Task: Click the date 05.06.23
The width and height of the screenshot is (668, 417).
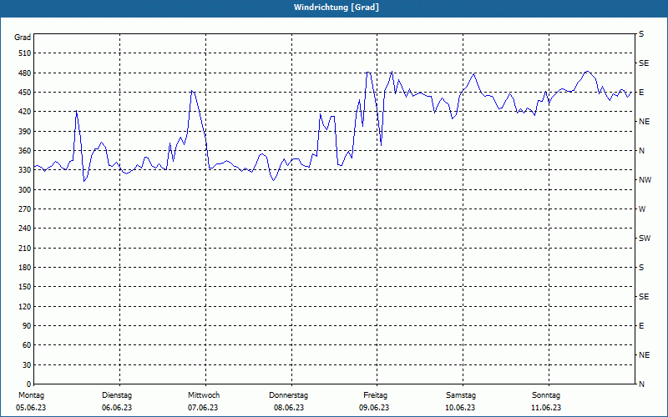Action: click(x=31, y=408)
